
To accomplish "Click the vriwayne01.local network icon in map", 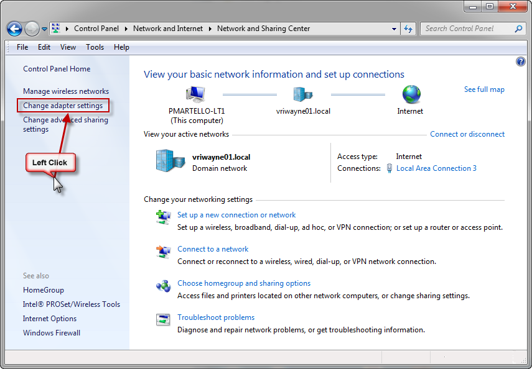I will coord(303,94).
